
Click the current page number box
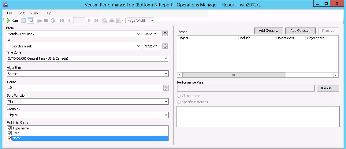pyautogui.click(x=79, y=20)
